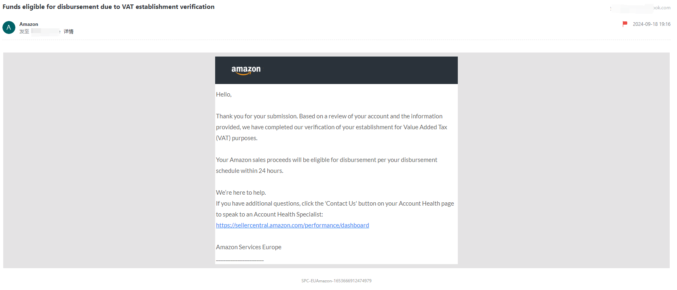
Task: Click the 'We're here to help.' line
Action: [x=241, y=193]
